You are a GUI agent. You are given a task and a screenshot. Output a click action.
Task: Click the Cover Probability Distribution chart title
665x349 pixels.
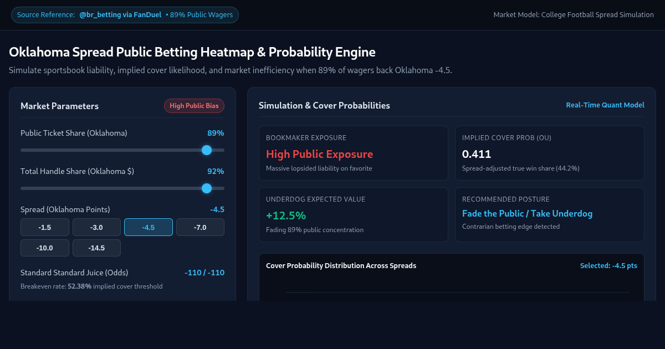pos(341,266)
